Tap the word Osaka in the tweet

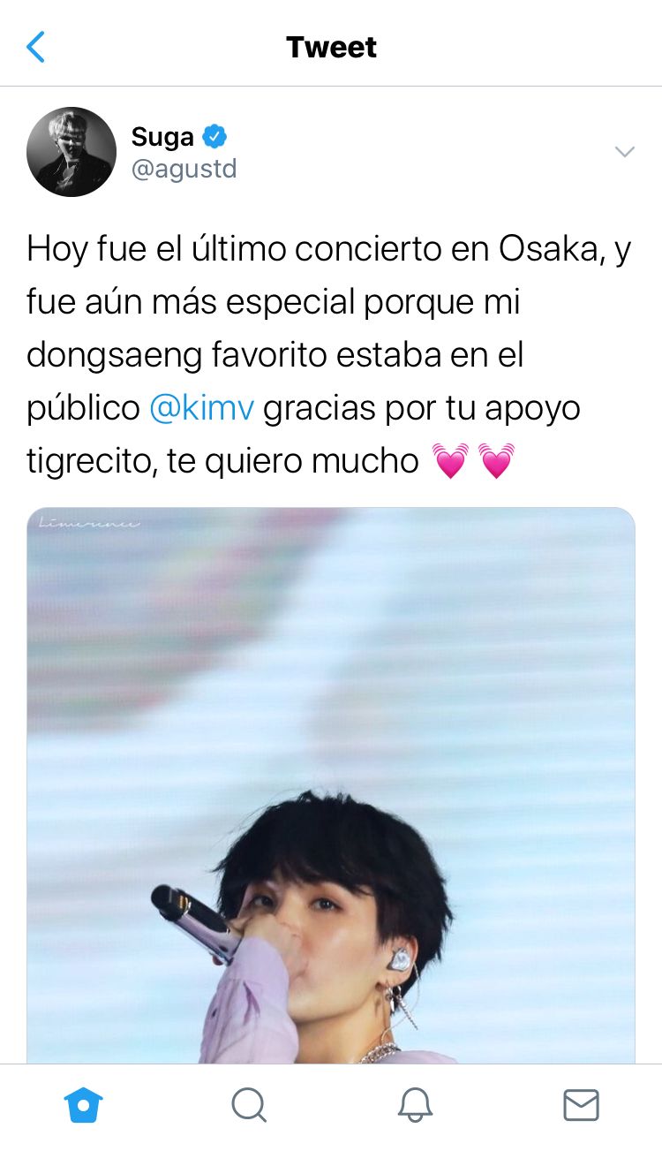[549, 250]
